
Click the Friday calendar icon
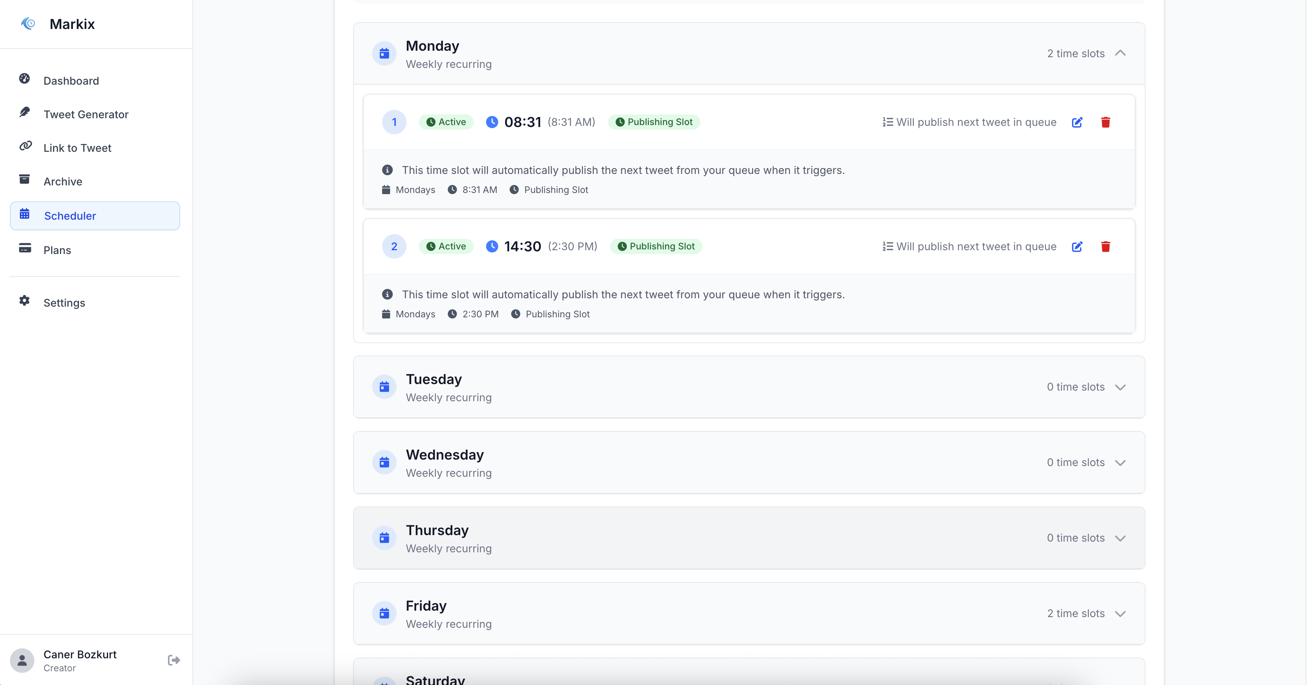(384, 614)
